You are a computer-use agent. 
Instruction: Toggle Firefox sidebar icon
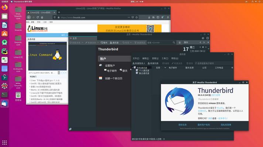tap(158, 17)
